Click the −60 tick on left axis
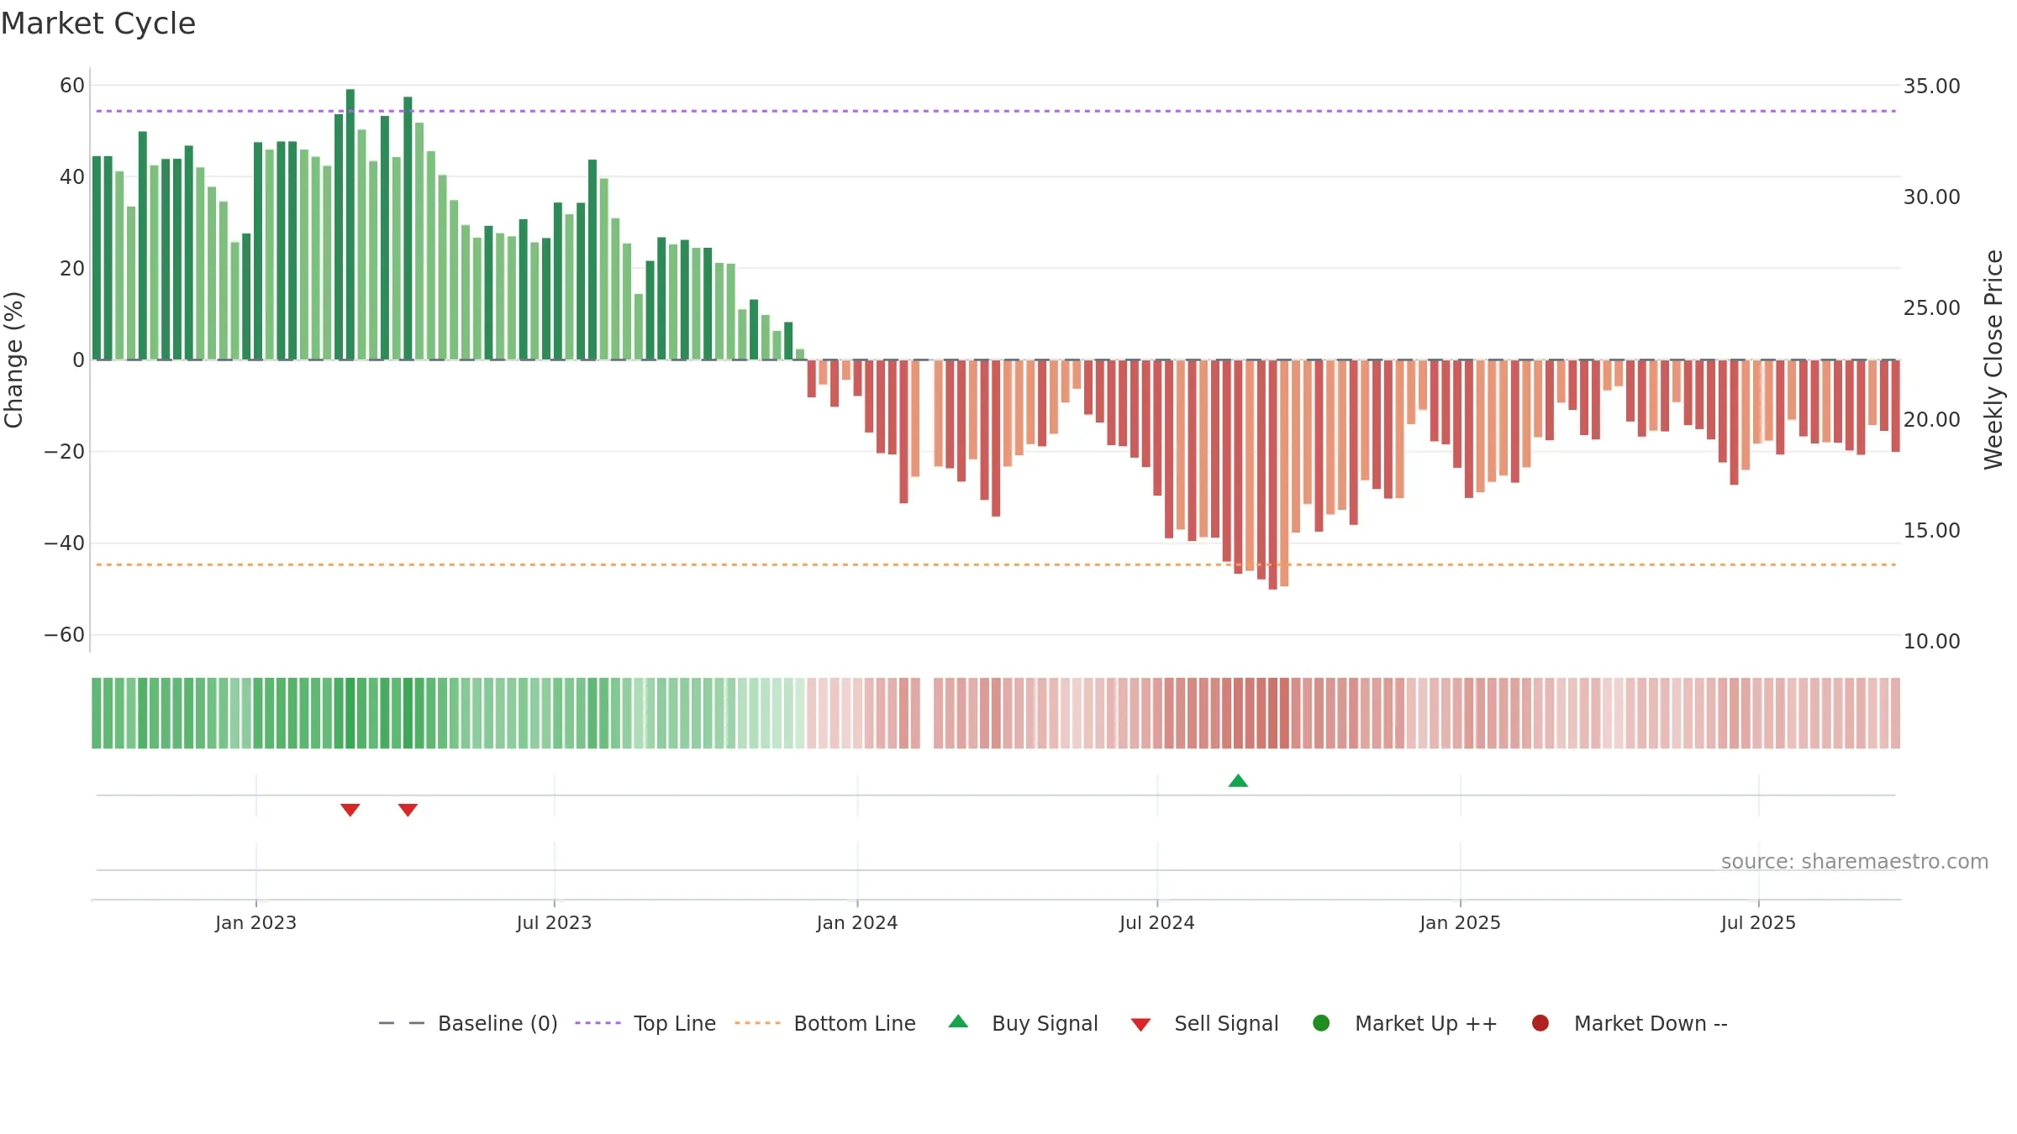Image resolution: width=2017 pixels, height=1134 pixels. click(x=65, y=635)
